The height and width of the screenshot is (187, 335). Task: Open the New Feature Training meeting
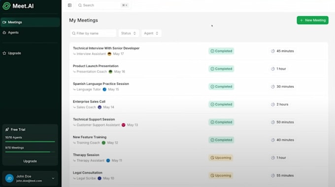[199, 140]
